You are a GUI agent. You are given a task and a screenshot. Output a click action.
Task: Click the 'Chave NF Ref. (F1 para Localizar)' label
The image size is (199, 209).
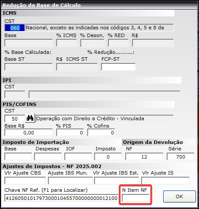pyautogui.click(x=46, y=190)
